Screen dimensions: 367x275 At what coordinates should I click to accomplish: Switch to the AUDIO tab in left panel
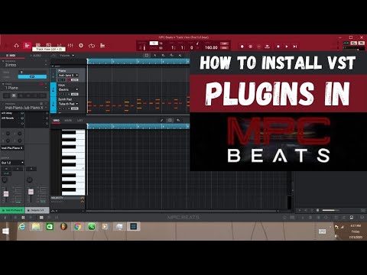[x=36, y=55]
